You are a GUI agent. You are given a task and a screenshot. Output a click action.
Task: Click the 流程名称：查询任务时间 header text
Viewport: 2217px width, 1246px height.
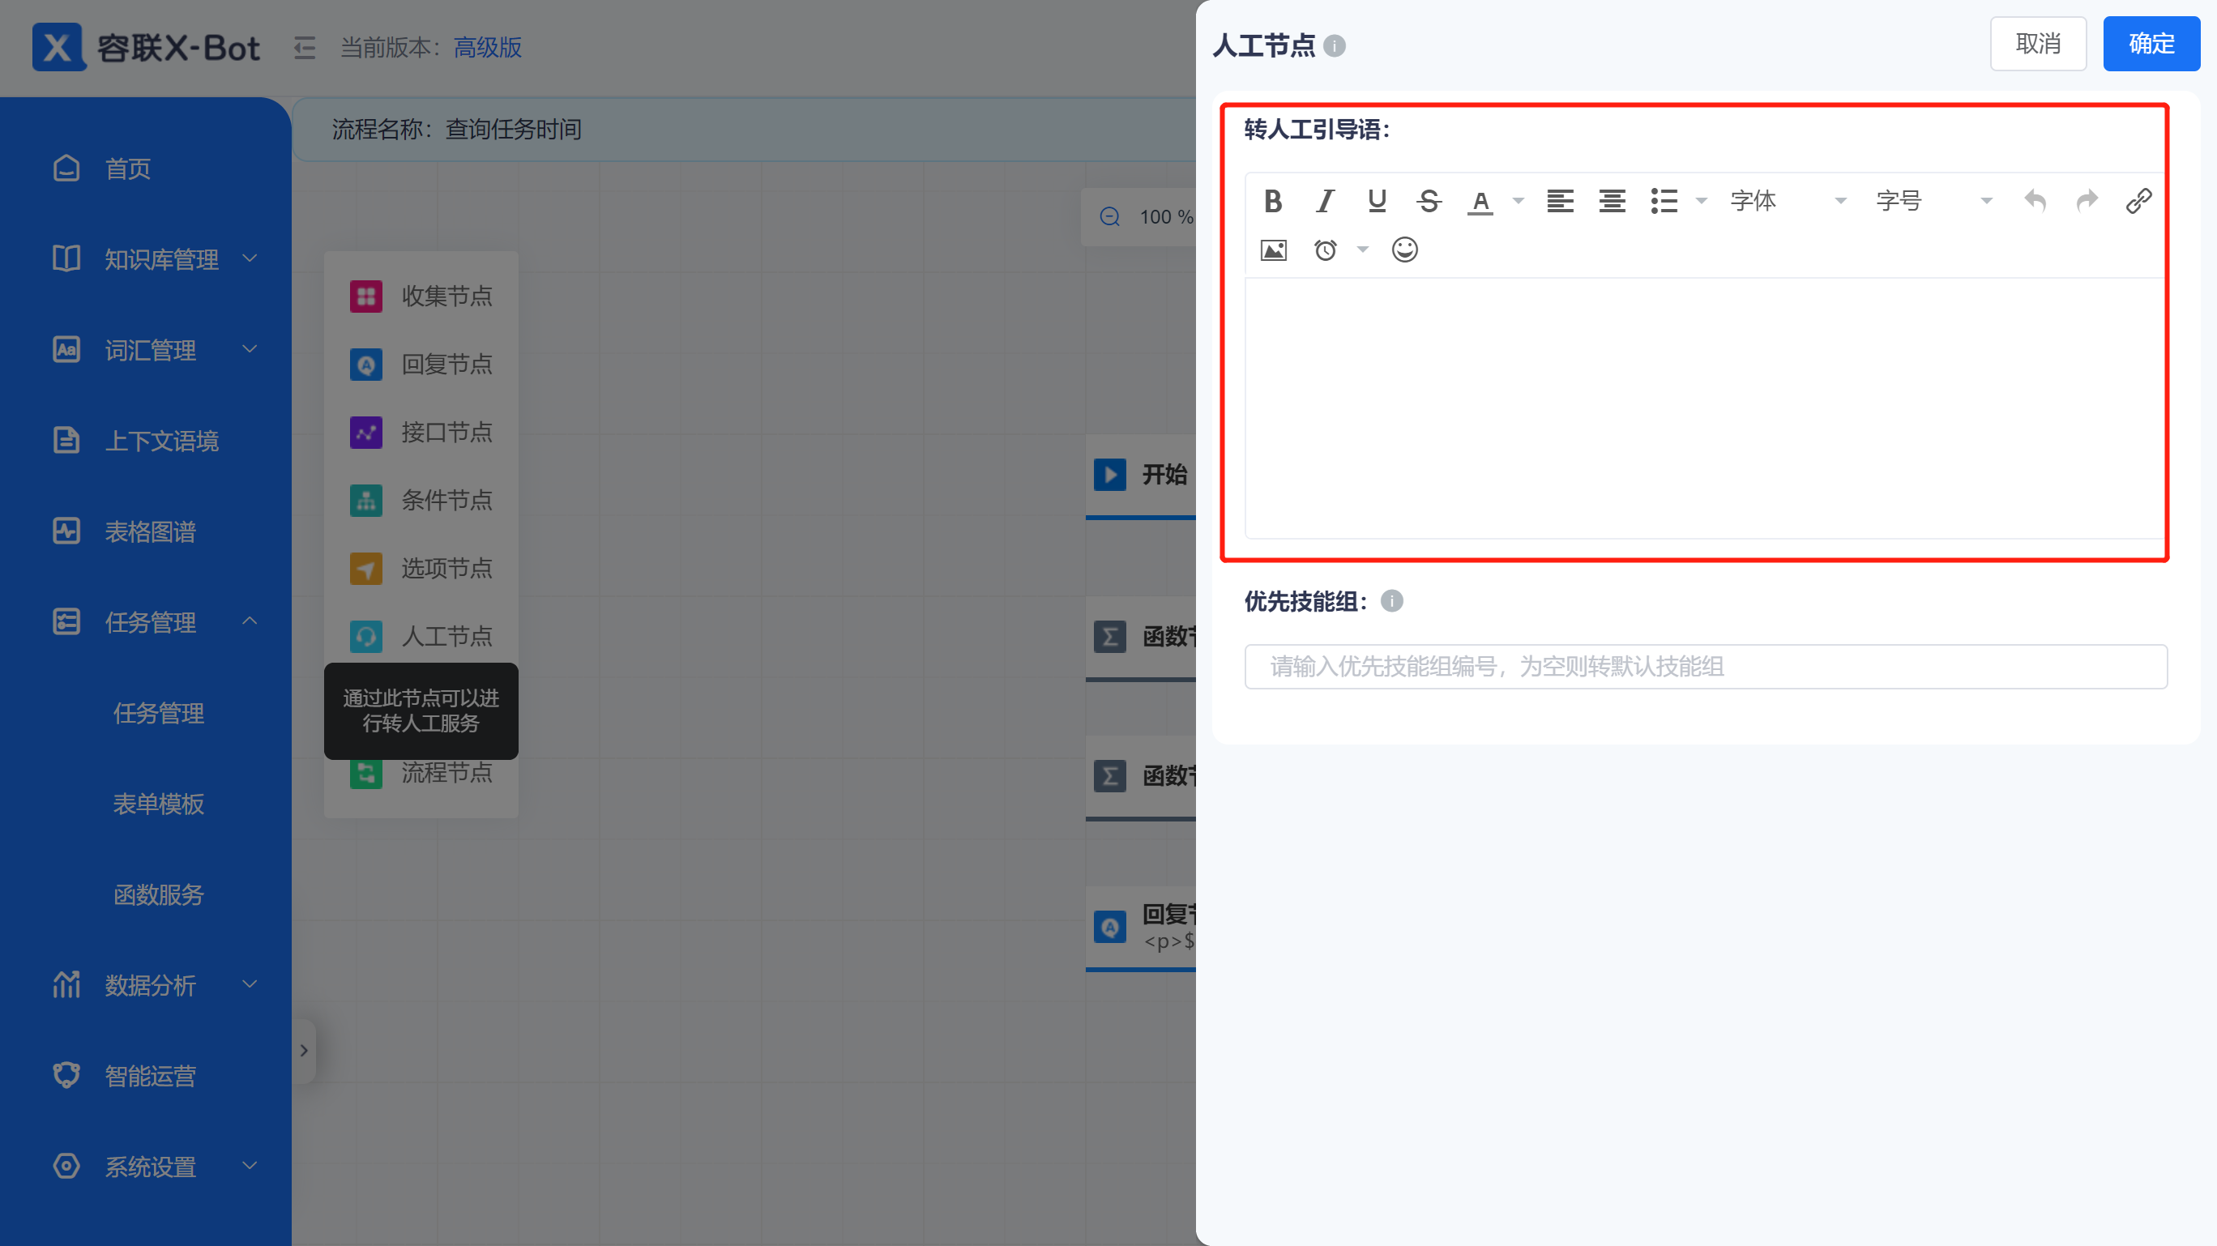point(456,129)
